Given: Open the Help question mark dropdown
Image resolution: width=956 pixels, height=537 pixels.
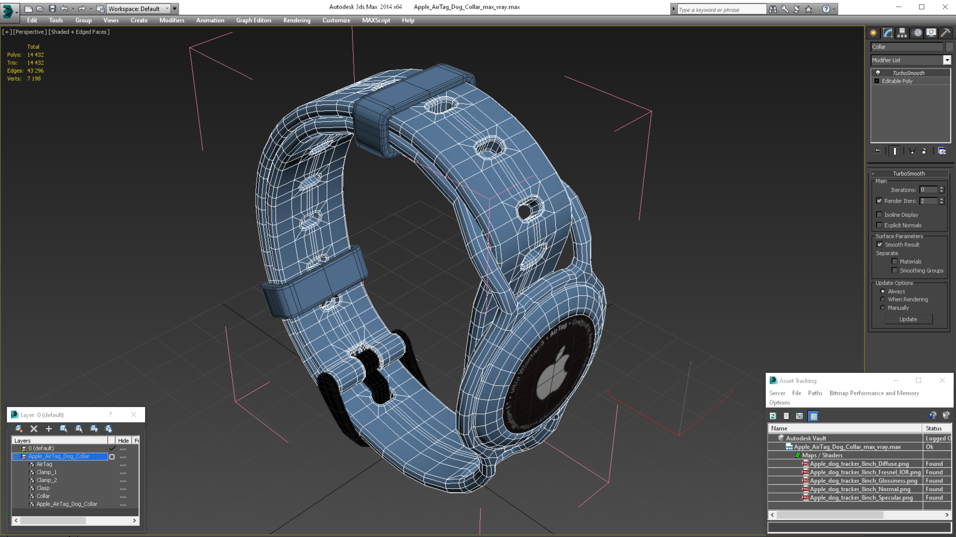Looking at the screenshot, I should 834,9.
